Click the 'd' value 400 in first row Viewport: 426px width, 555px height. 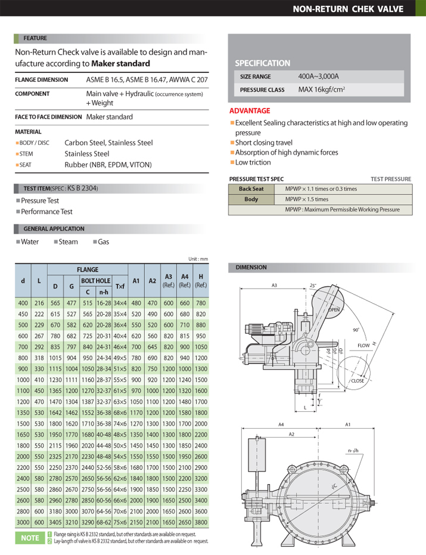tap(23, 303)
